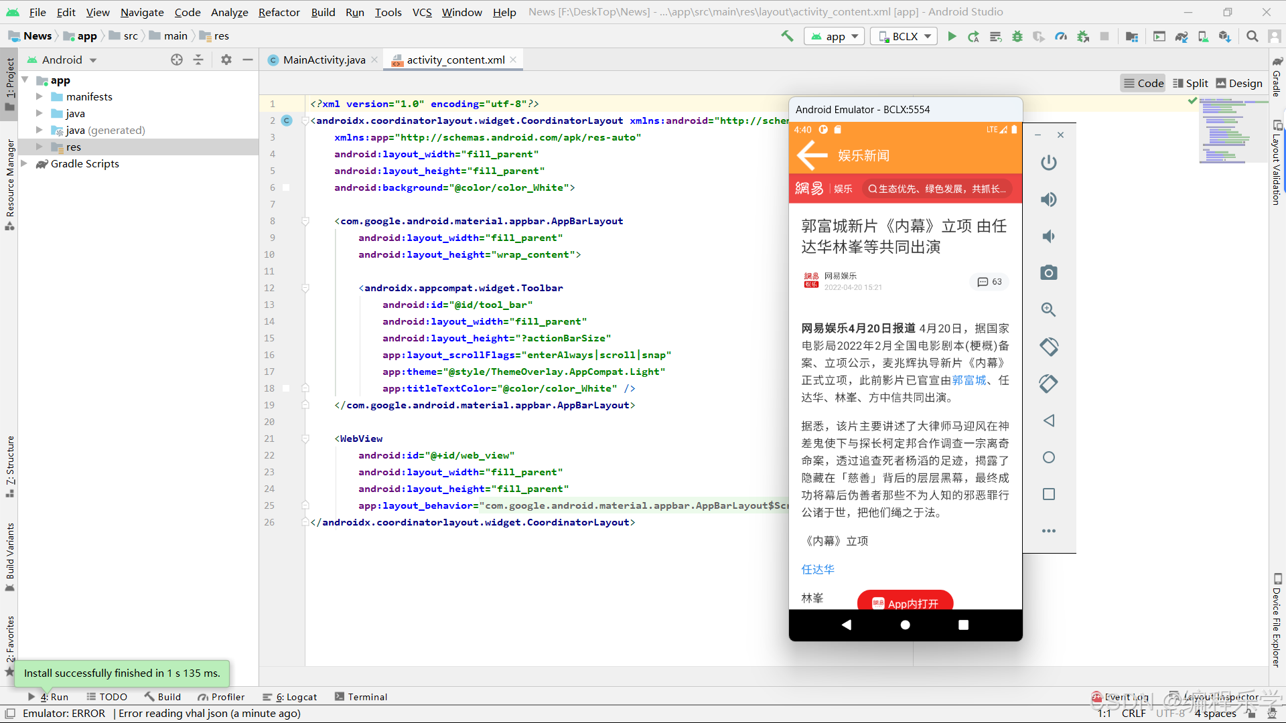This screenshot has height=723, width=1286.
Task: Open the Android project view dropdown
Action: (x=62, y=60)
